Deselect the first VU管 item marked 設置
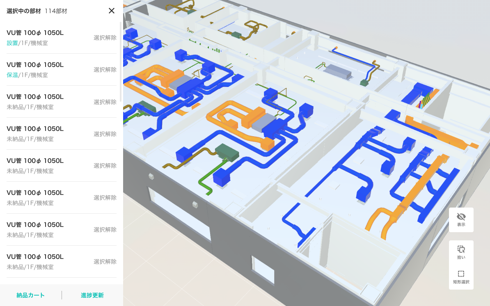This screenshot has width=490, height=306. pyautogui.click(x=105, y=38)
